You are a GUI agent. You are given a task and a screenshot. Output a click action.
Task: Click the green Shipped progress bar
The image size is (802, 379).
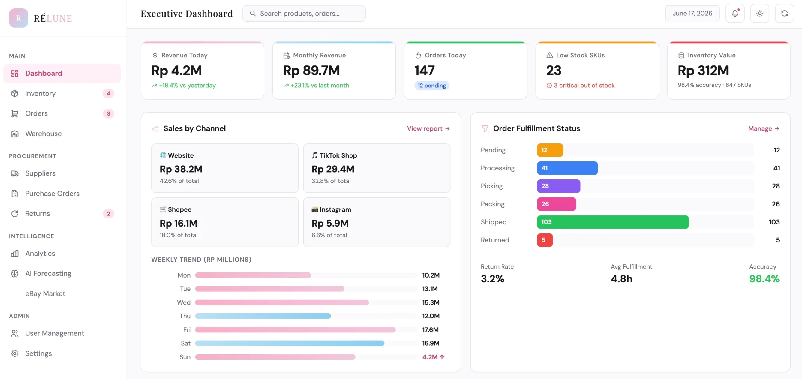click(x=613, y=222)
